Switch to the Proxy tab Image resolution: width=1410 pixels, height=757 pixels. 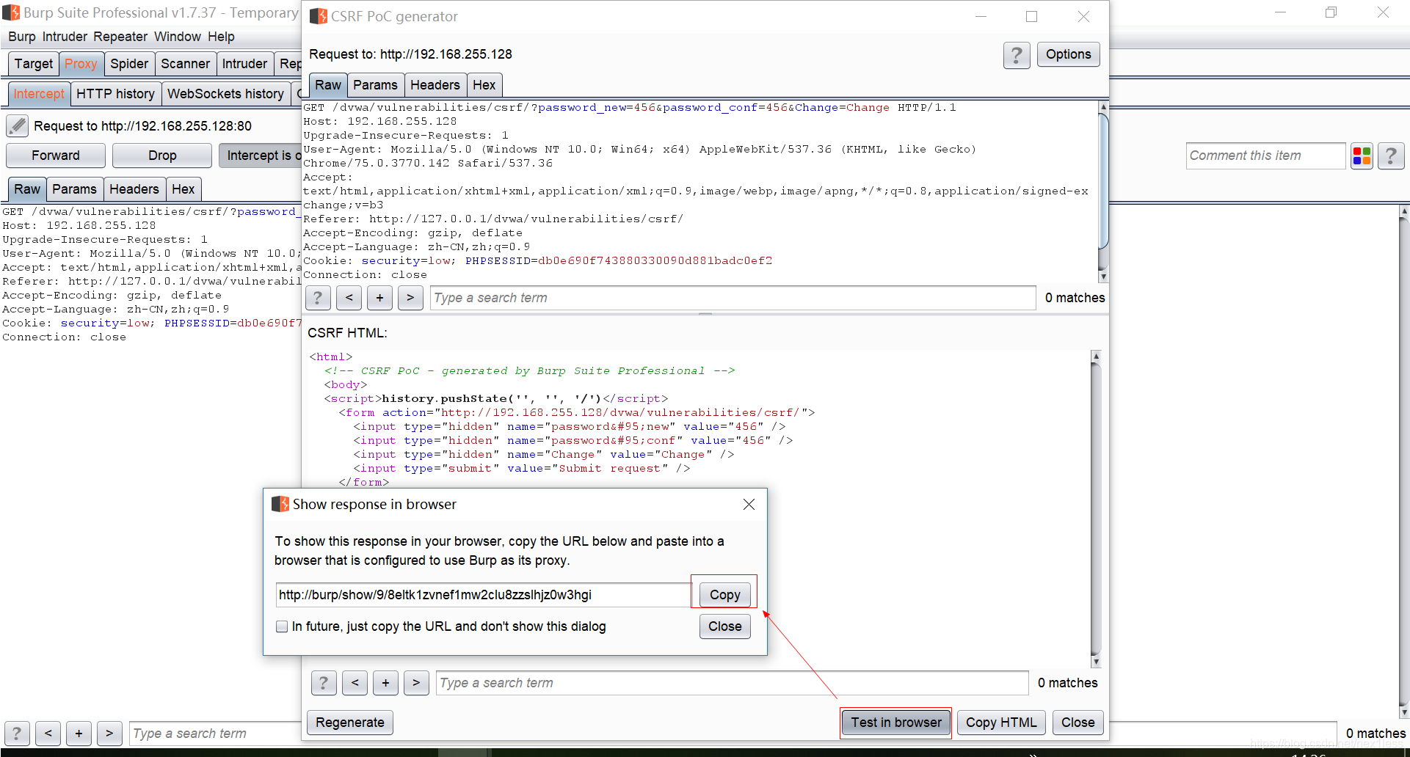point(81,64)
